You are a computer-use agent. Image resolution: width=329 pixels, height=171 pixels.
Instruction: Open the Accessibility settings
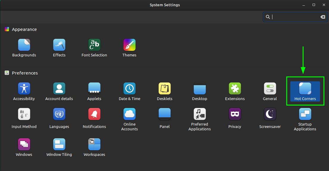[24, 91]
